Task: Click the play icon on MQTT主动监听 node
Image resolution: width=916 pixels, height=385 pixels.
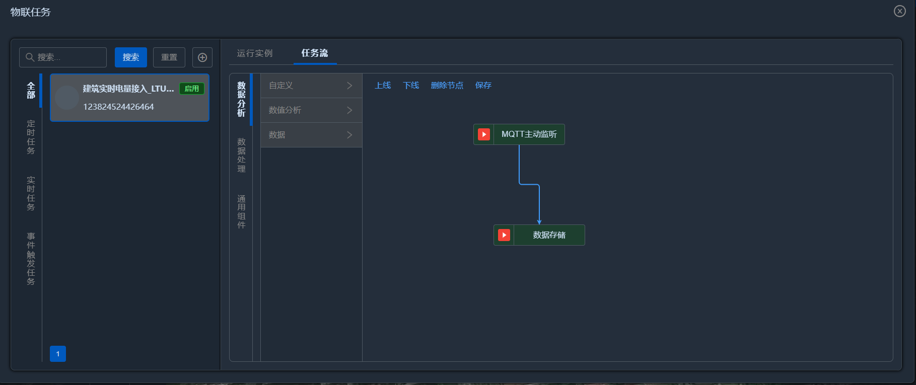Action: (x=483, y=134)
